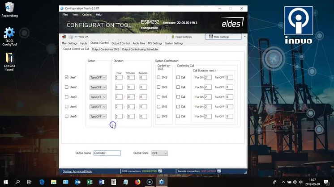
Task: Open the Files menu
Action: point(65,14)
